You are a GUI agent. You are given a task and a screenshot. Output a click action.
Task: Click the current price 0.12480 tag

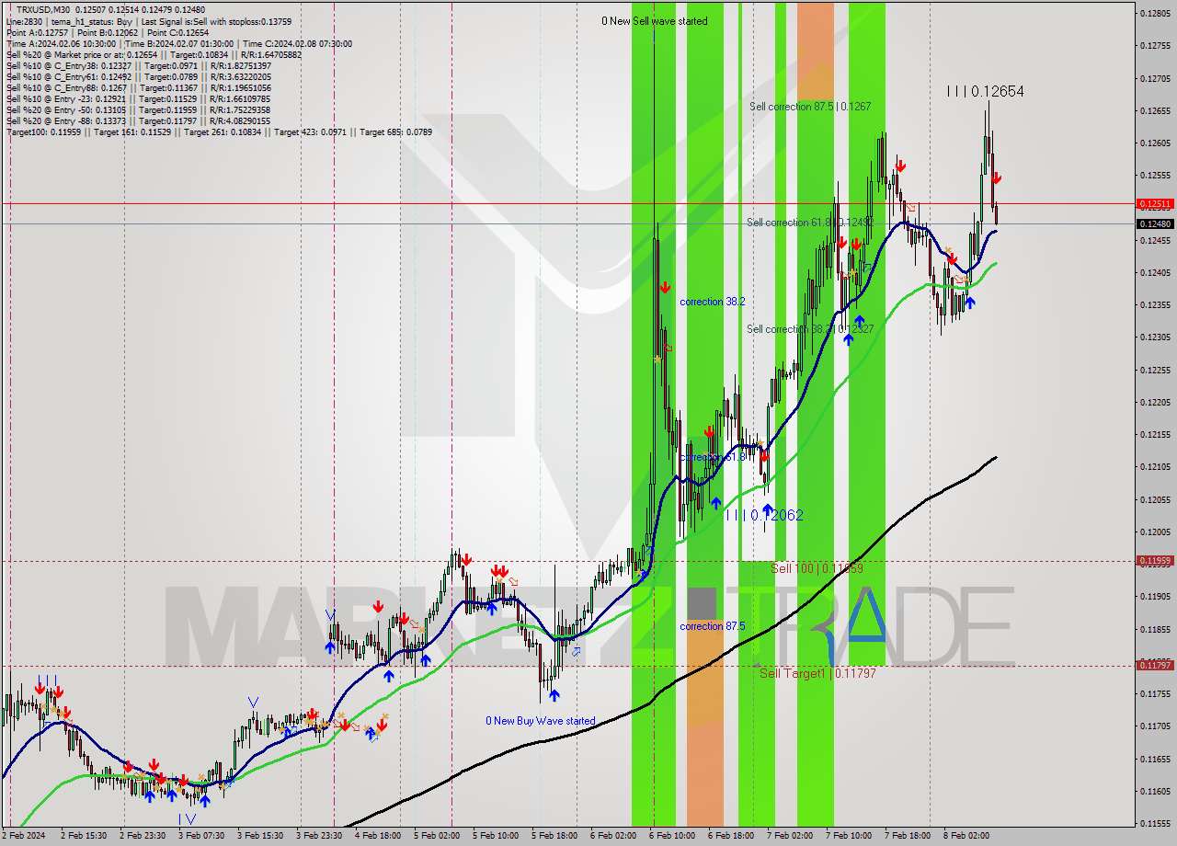[x=1155, y=223]
